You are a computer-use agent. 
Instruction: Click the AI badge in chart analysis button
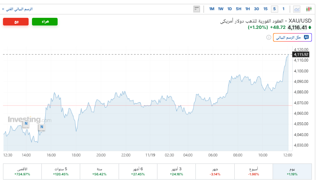[x=306, y=37]
